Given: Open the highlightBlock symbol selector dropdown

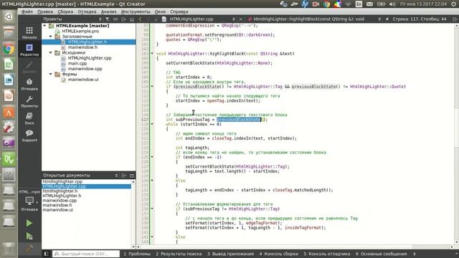Looking at the screenshot, I should (317, 19).
